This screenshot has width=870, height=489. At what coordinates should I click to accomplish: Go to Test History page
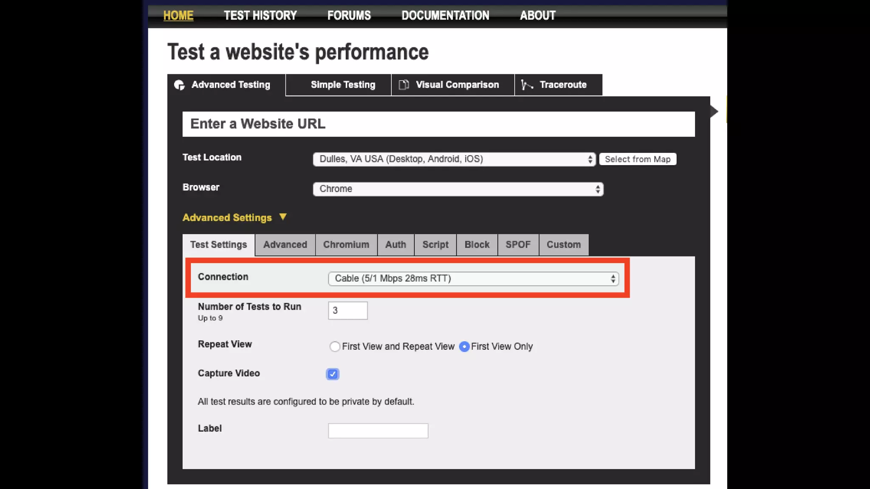[260, 16]
